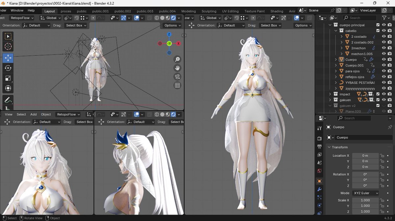Click the red X axis on navigation gizmo

(x=178, y=43)
